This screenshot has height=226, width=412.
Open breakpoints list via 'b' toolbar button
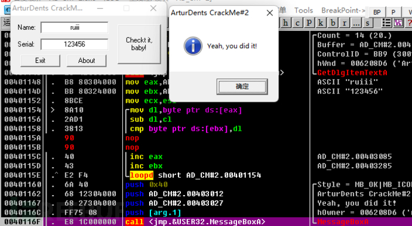click(333, 23)
